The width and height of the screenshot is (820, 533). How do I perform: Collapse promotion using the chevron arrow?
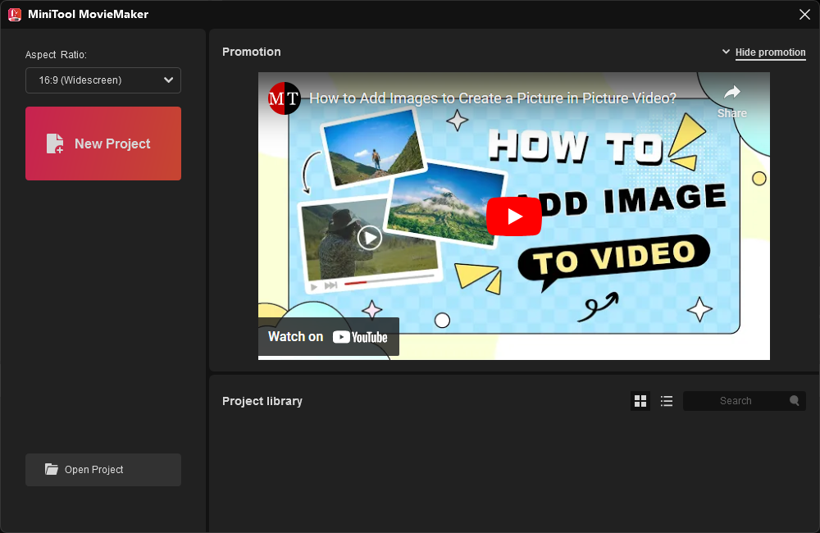click(726, 52)
